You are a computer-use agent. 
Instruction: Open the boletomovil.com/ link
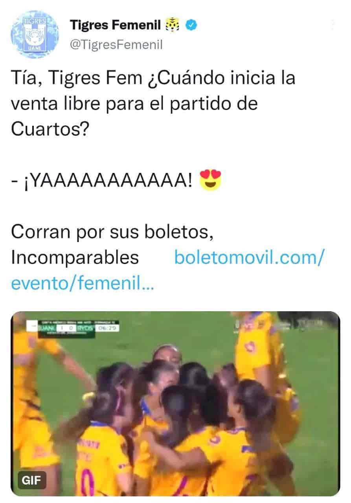coord(249,258)
